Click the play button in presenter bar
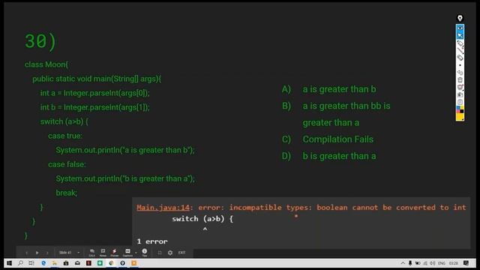The height and width of the screenshot is (270, 480). (x=37, y=253)
